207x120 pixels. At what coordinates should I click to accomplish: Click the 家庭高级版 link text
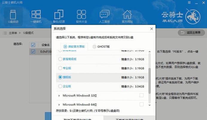(70, 59)
